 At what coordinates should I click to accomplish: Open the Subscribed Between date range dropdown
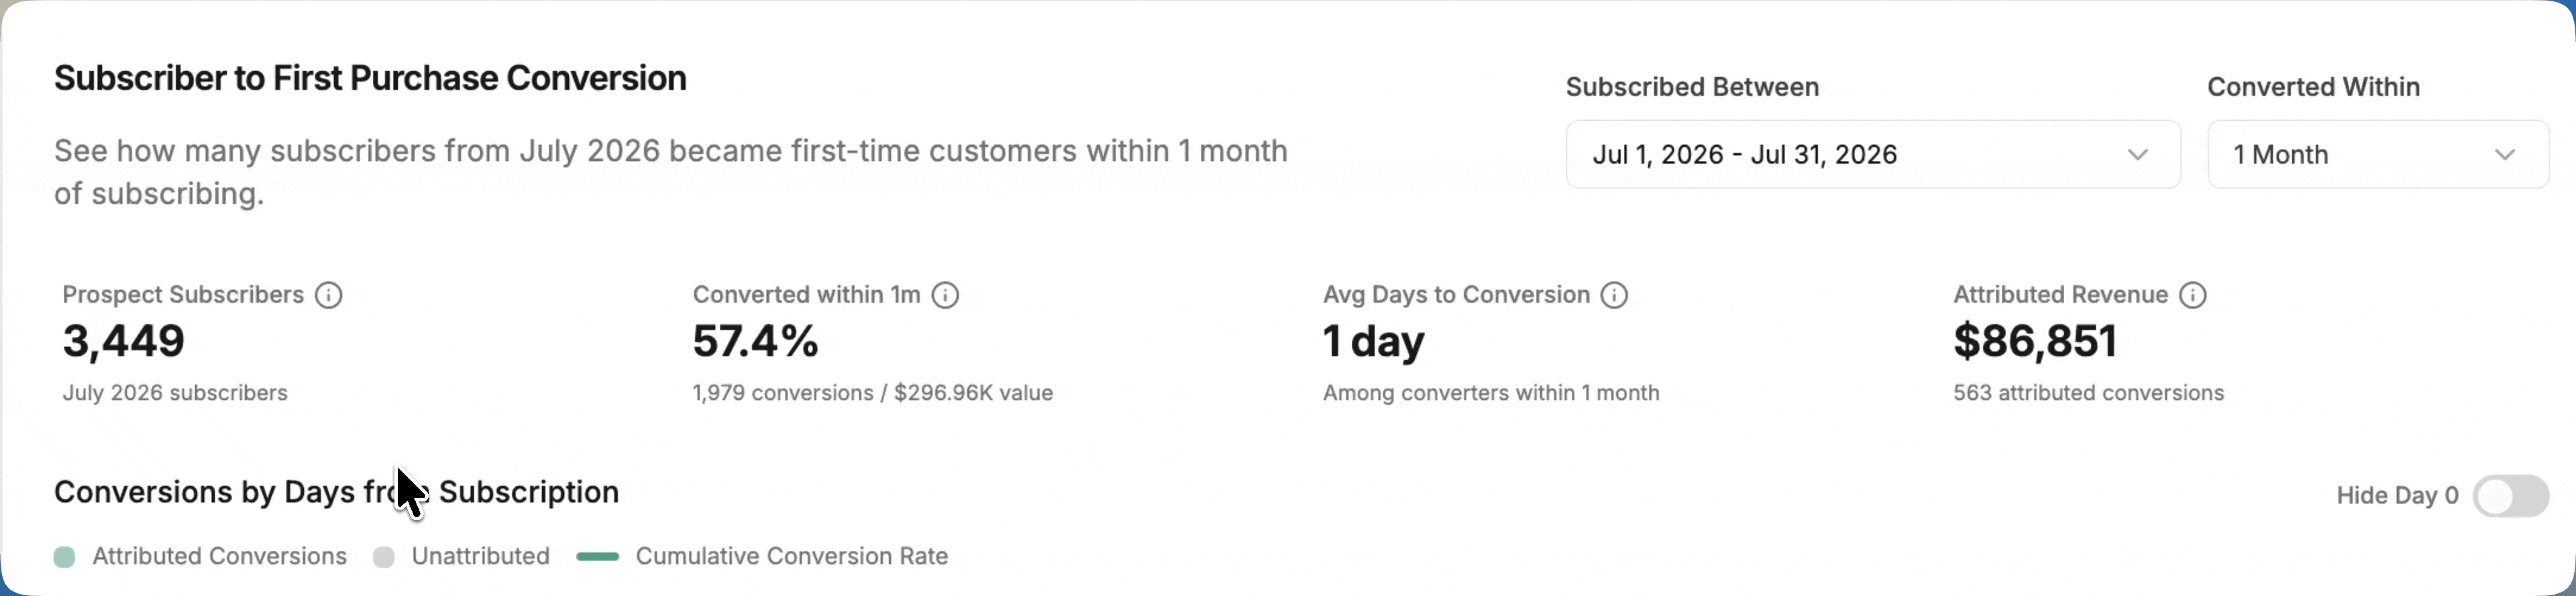tap(1872, 154)
